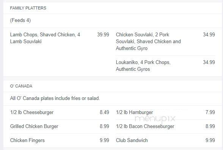Select the 1/2 lb Hamburger item
Image resolution: width=223 pixels, height=150 pixels.
(x=135, y=112)
